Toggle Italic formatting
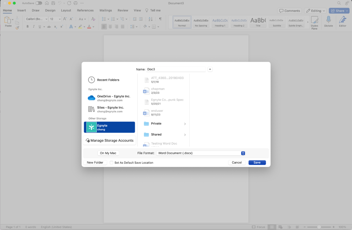This screenshot has height=230, width=352. (34, 27)
